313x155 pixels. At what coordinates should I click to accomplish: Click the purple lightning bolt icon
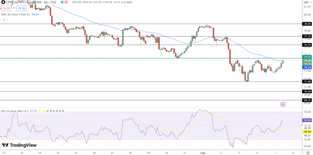[x=283, y=104]
